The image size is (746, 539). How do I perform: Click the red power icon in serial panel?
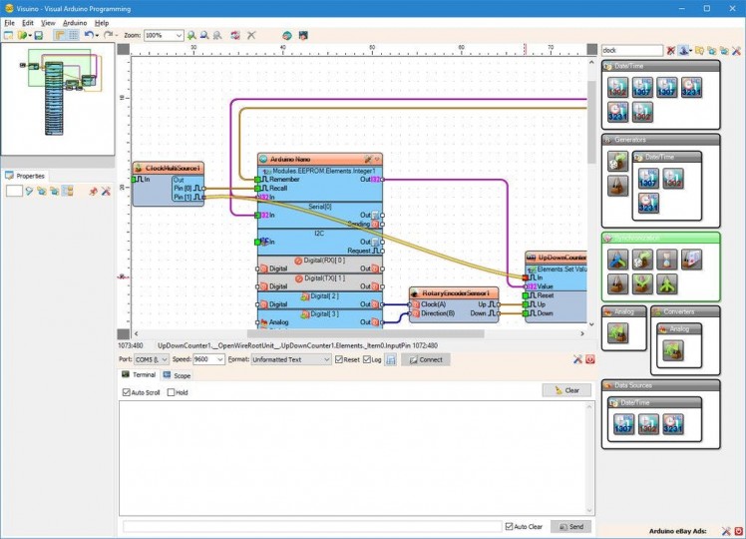click(x=589, y=359)
